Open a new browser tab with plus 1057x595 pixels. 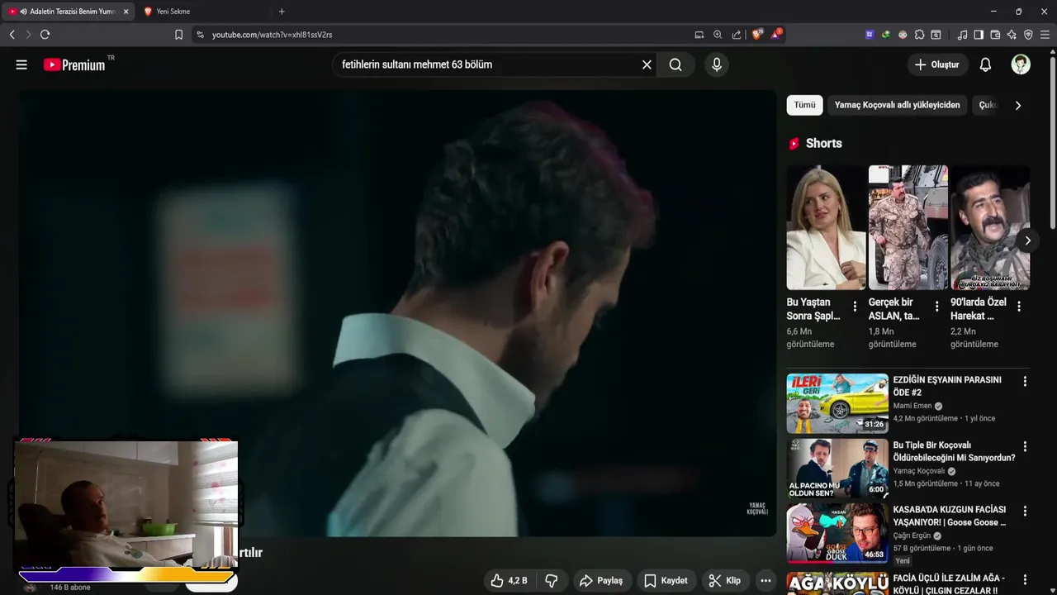[x=282, y=12]
